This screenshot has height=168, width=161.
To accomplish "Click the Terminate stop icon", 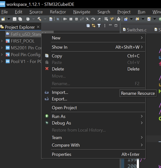I will coord(76,19).
